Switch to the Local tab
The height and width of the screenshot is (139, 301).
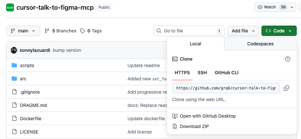pyautogui.click(x=195, y=44)
